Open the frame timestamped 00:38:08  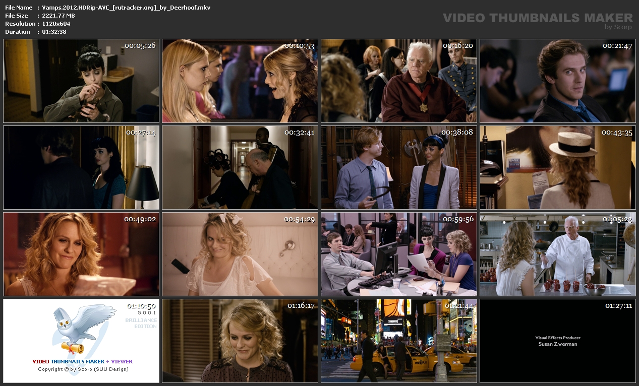tap(399, 168)
